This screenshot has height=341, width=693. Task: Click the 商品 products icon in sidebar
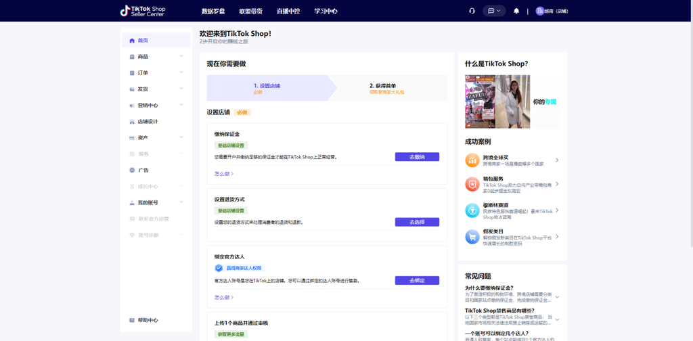tap(132, 57)
